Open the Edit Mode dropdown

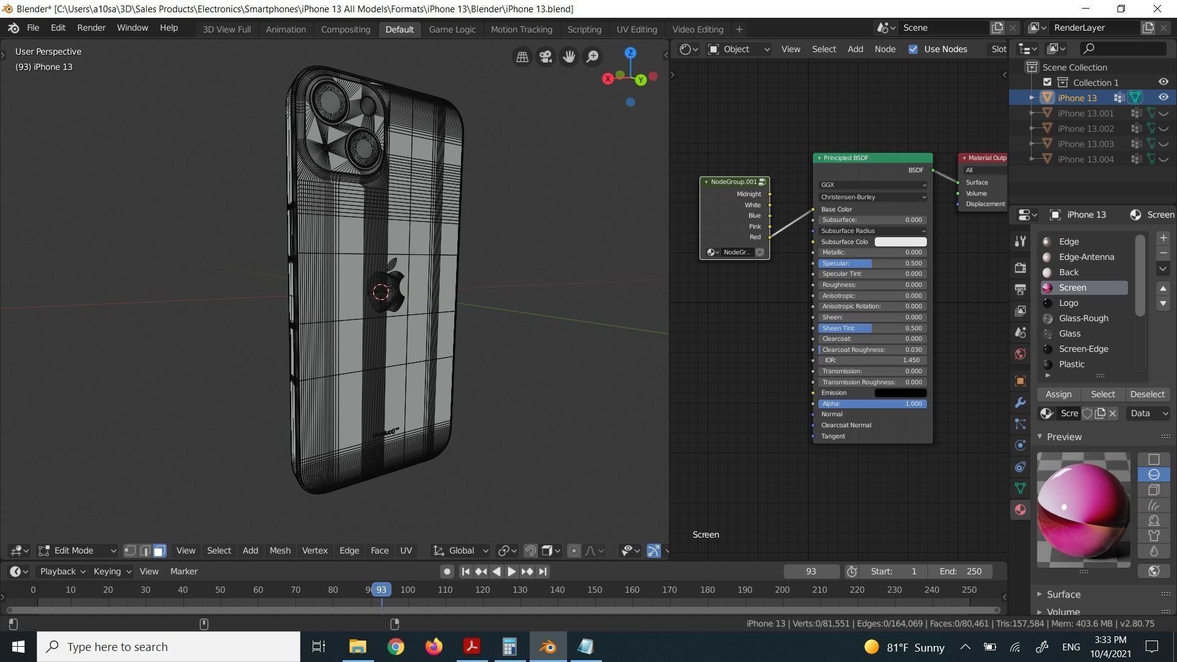click(77, 551)
